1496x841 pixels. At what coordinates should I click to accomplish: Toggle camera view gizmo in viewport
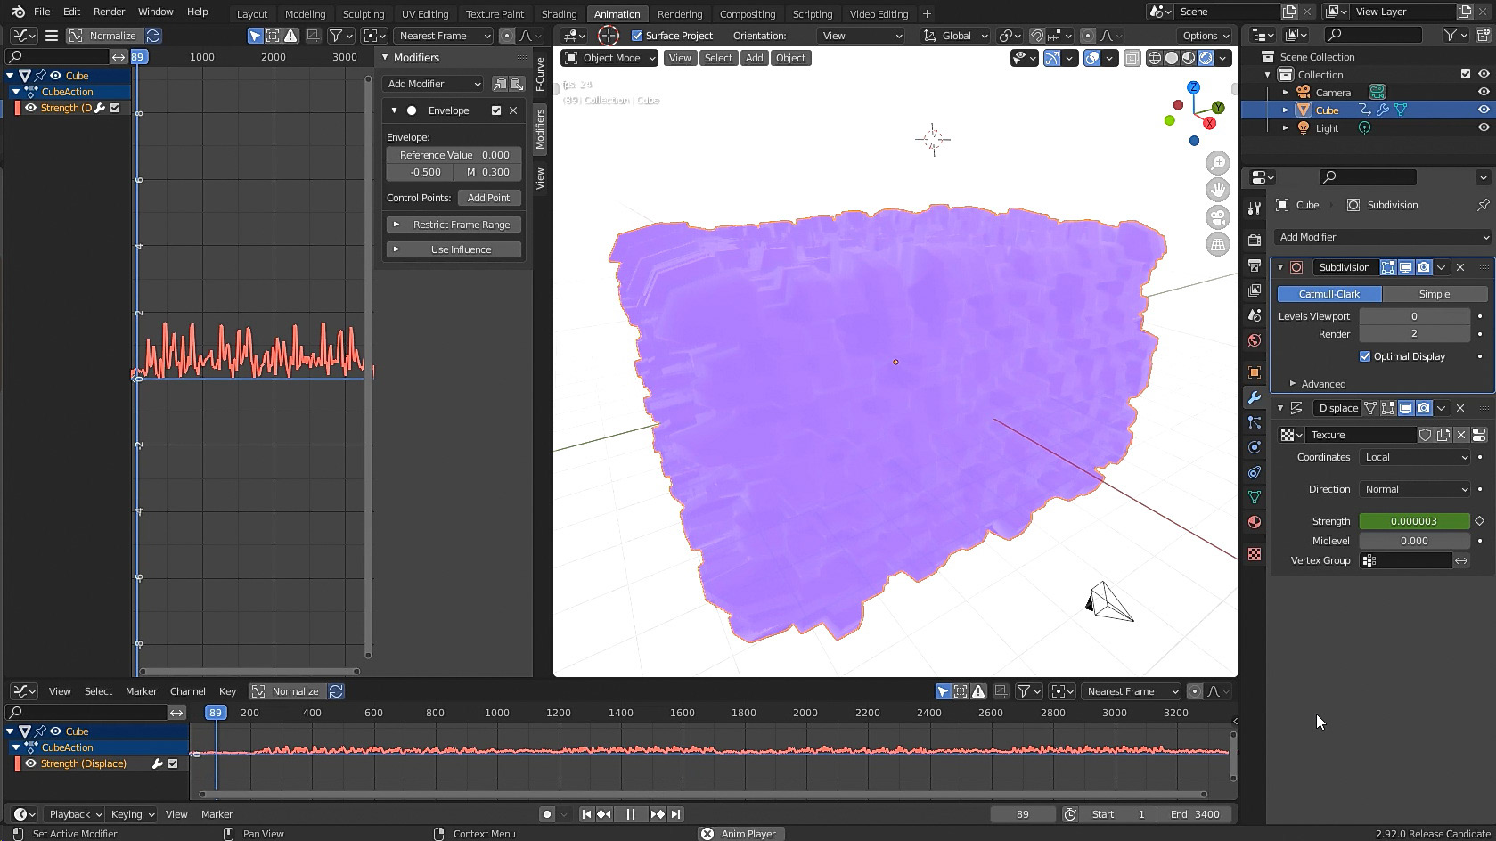1217,217
